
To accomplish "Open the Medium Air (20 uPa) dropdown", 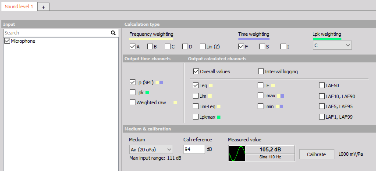I will 151,150.
